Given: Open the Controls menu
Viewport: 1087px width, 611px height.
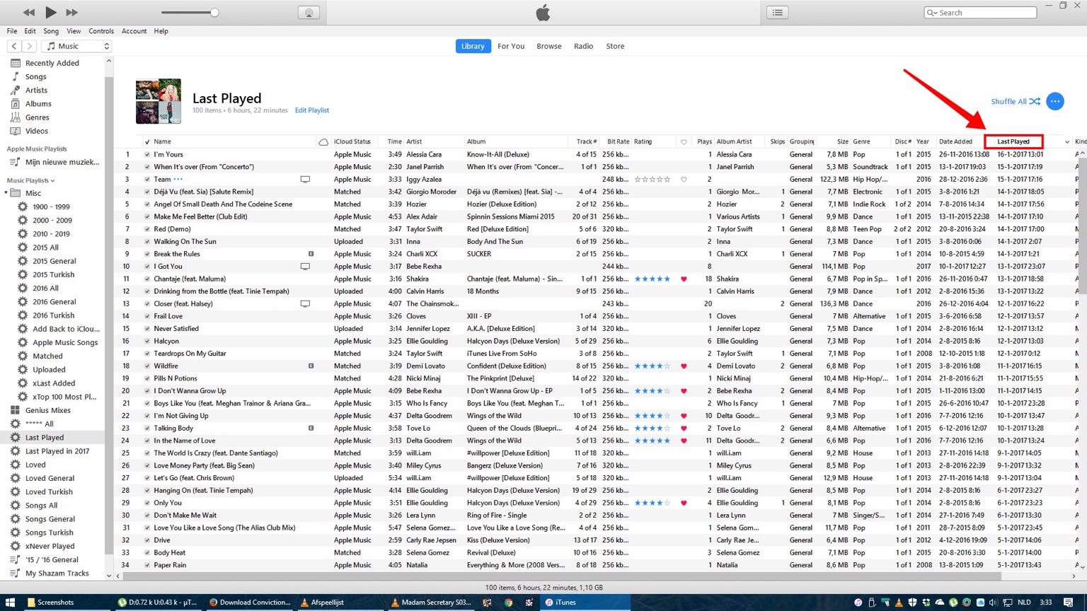Looking at the screenshot, I should [x=100, y=31].
